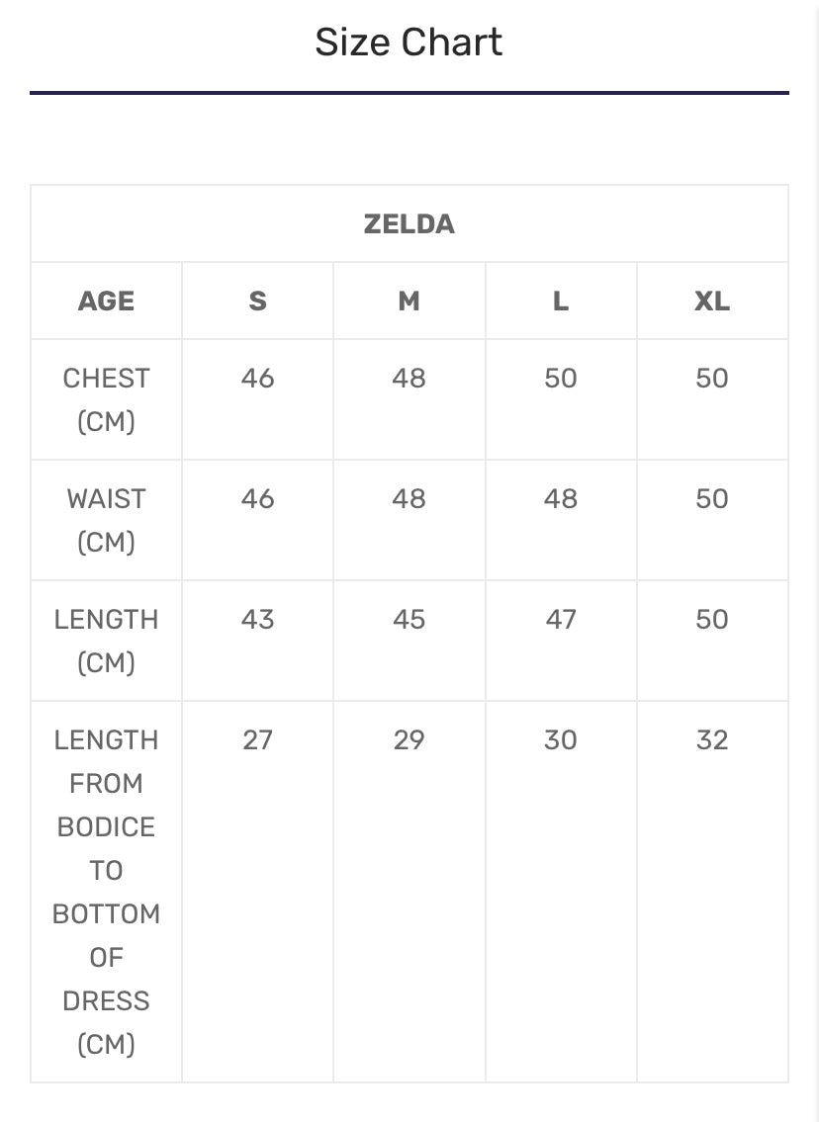Viewport: 819px width, 1122px height.
Task: Click bodice length value 27
Action: (x=257, y=740)
